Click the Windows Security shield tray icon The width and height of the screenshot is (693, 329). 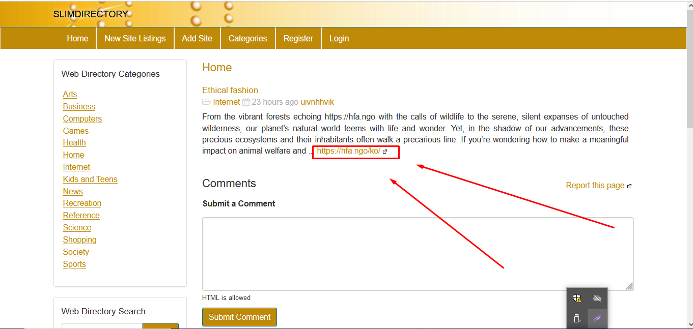pyautogui.click(x=577, y=298)
